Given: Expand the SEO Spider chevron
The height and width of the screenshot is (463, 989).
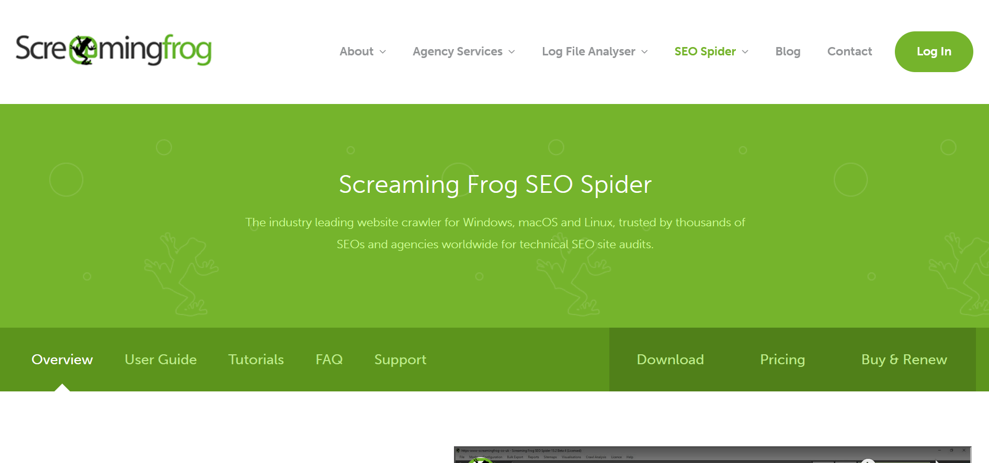Looking at the screenshot, I should [x=745, y=52].
